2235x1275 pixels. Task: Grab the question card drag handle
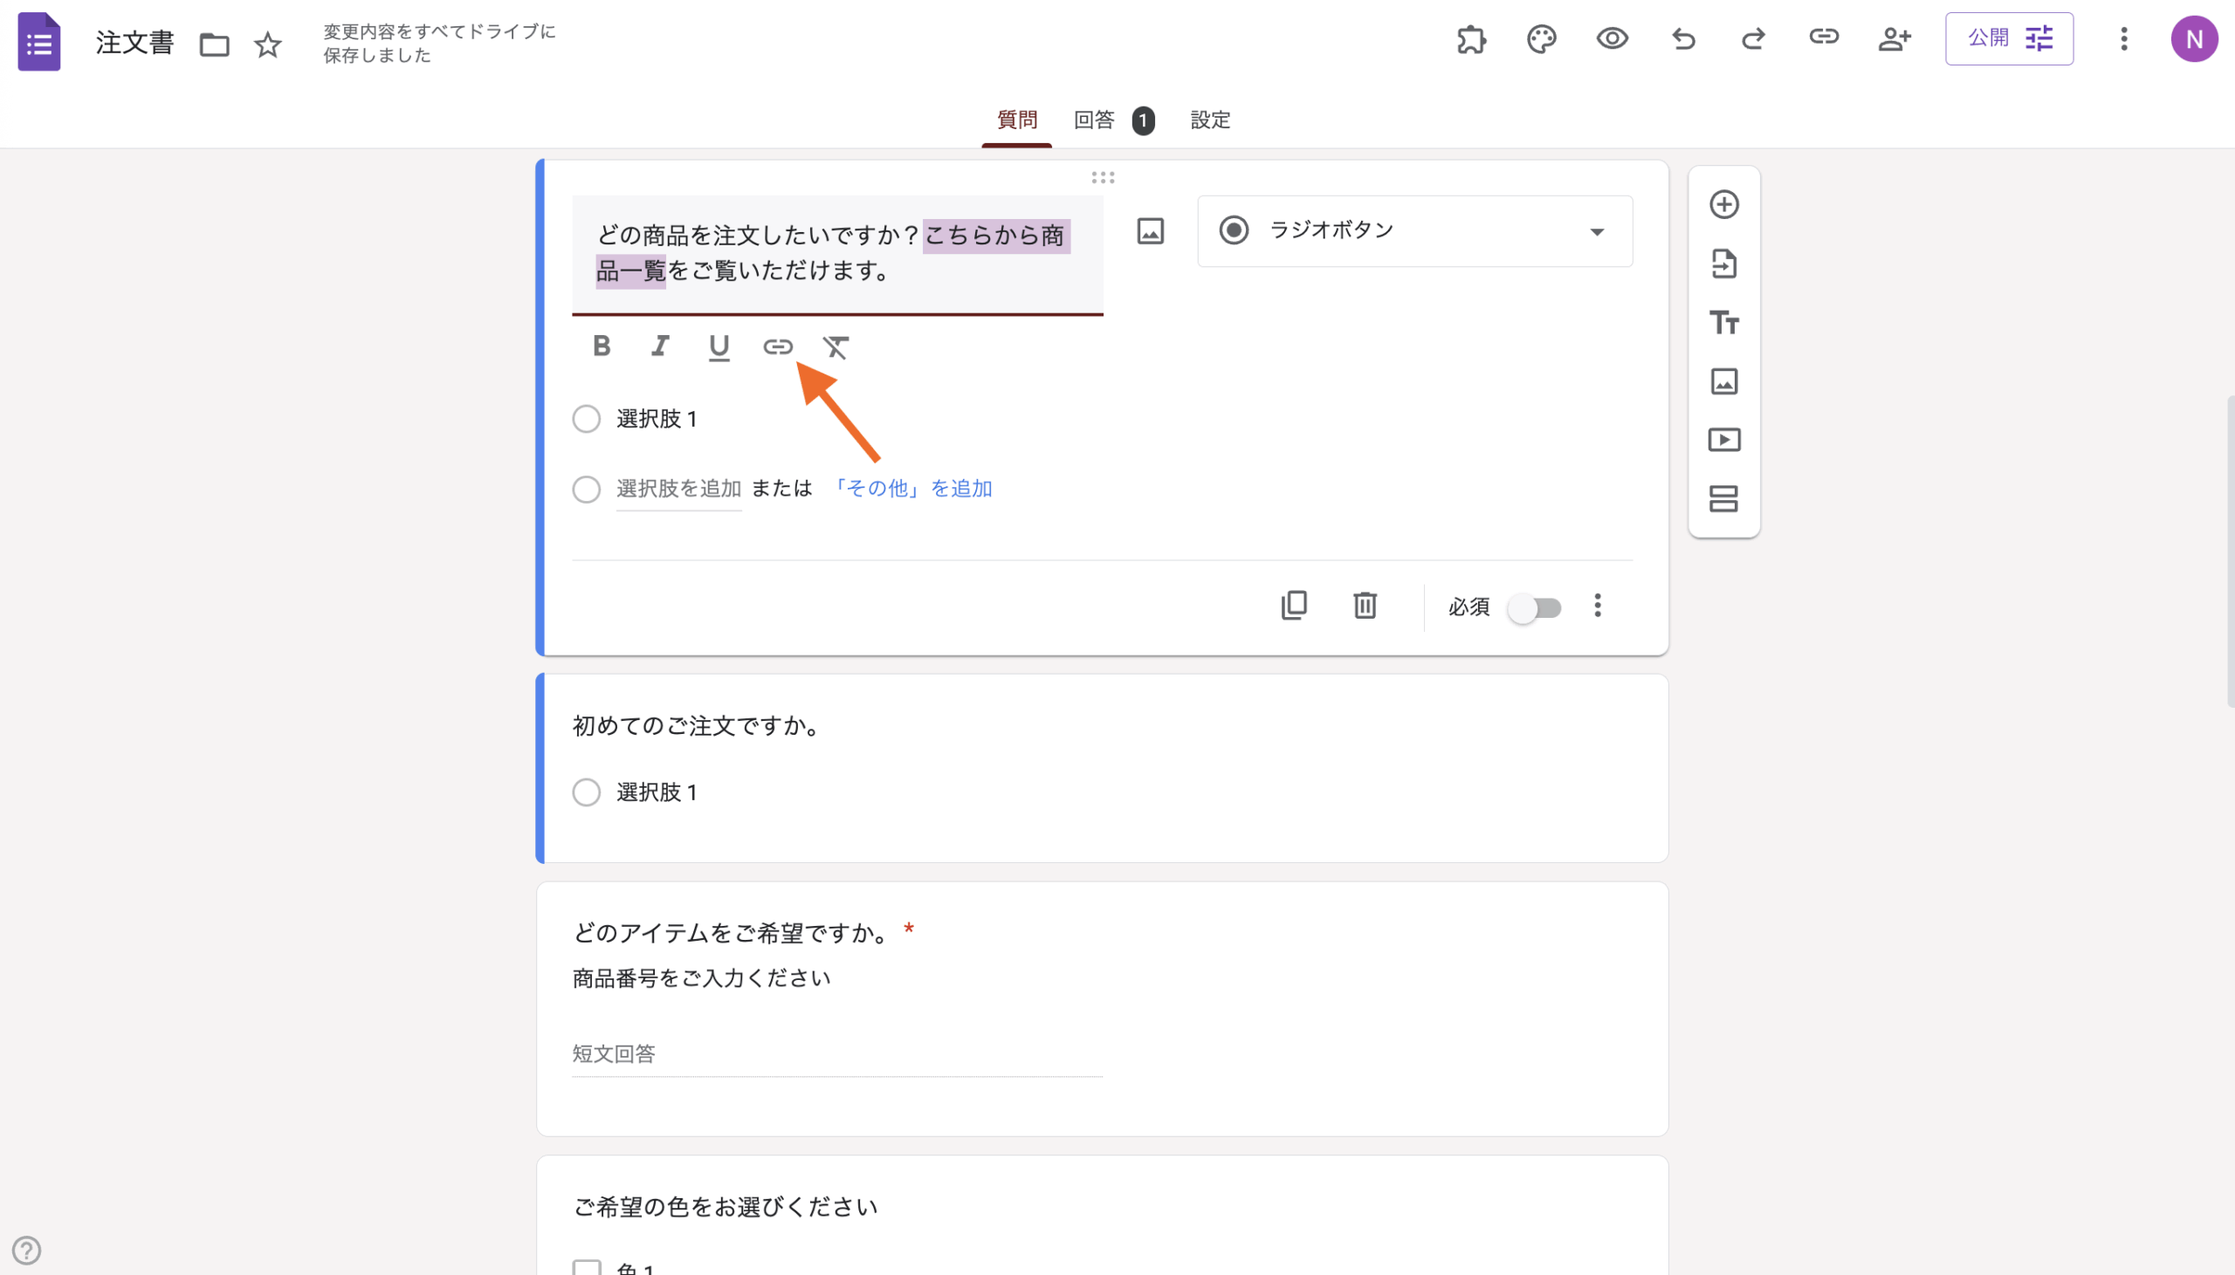click(x=1103, y=178)
